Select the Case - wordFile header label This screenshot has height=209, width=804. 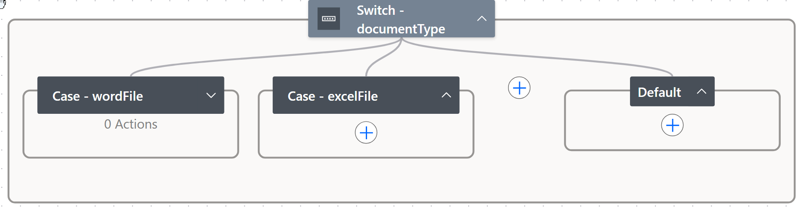[x=97, y=96]
